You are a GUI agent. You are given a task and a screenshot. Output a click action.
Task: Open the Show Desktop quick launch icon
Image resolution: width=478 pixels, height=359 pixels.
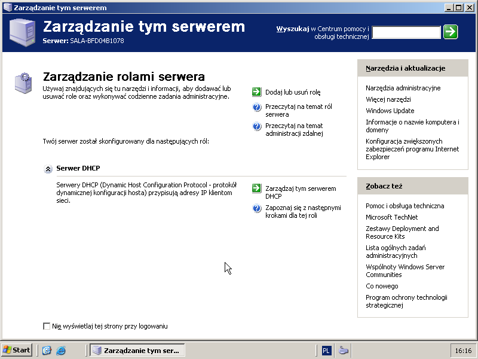click(x=47, y=350)
